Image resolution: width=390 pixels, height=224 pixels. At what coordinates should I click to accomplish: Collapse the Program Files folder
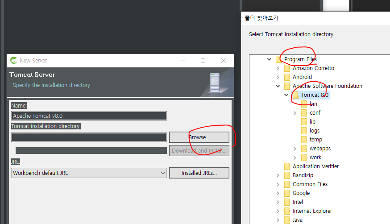269,59
